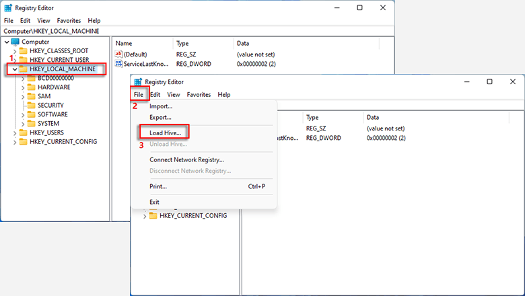Select the HARDWARE folder icon in tree
This screenshot has height=296, width=525.
point(31,87)
